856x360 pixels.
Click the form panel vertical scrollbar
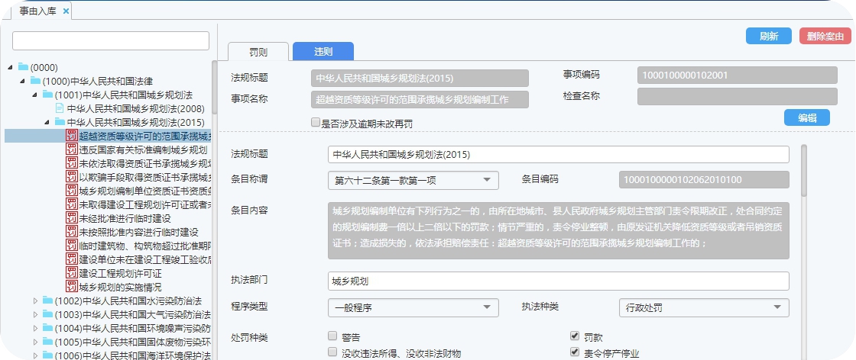pos(803,171)
